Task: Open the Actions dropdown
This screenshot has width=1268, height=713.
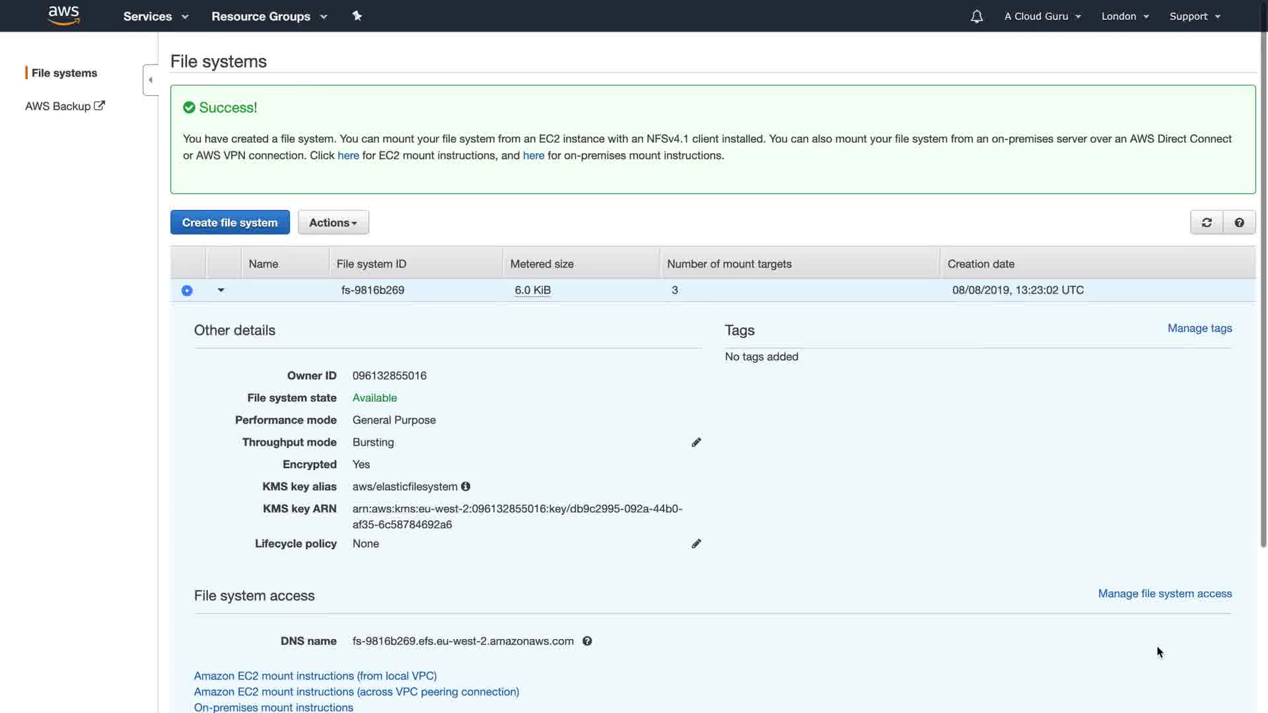Action: coord(333,222)
